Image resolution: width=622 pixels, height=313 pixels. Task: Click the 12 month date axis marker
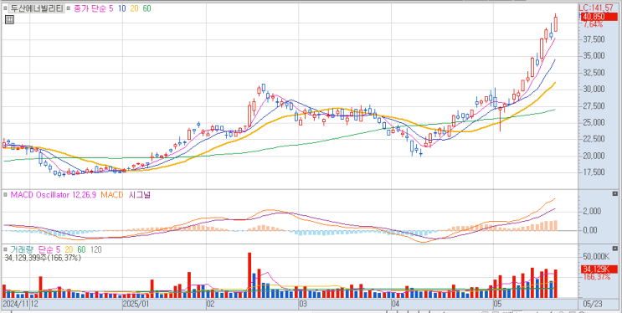coord(33,304)
